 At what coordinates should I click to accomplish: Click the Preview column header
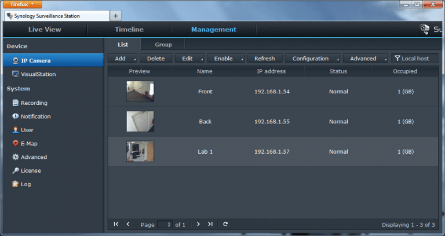click(139, 71)
